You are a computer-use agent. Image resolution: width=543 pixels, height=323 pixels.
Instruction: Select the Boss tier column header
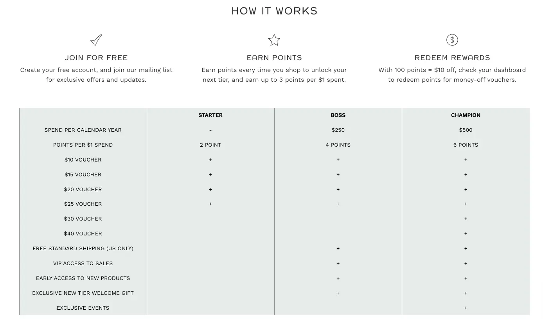(338, 115)
